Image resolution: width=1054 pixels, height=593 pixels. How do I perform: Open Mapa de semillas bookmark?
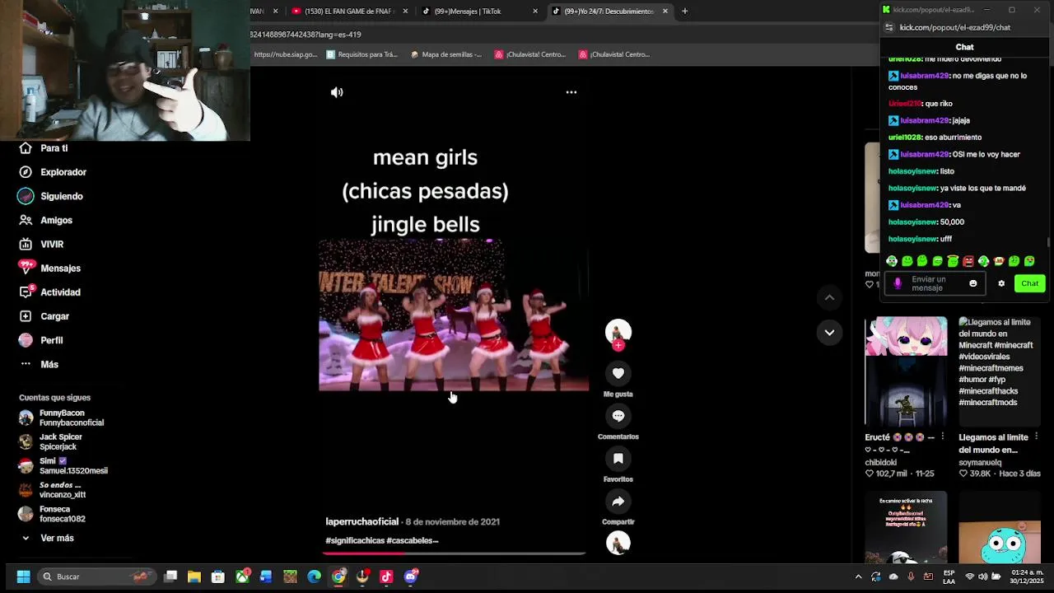446,54
